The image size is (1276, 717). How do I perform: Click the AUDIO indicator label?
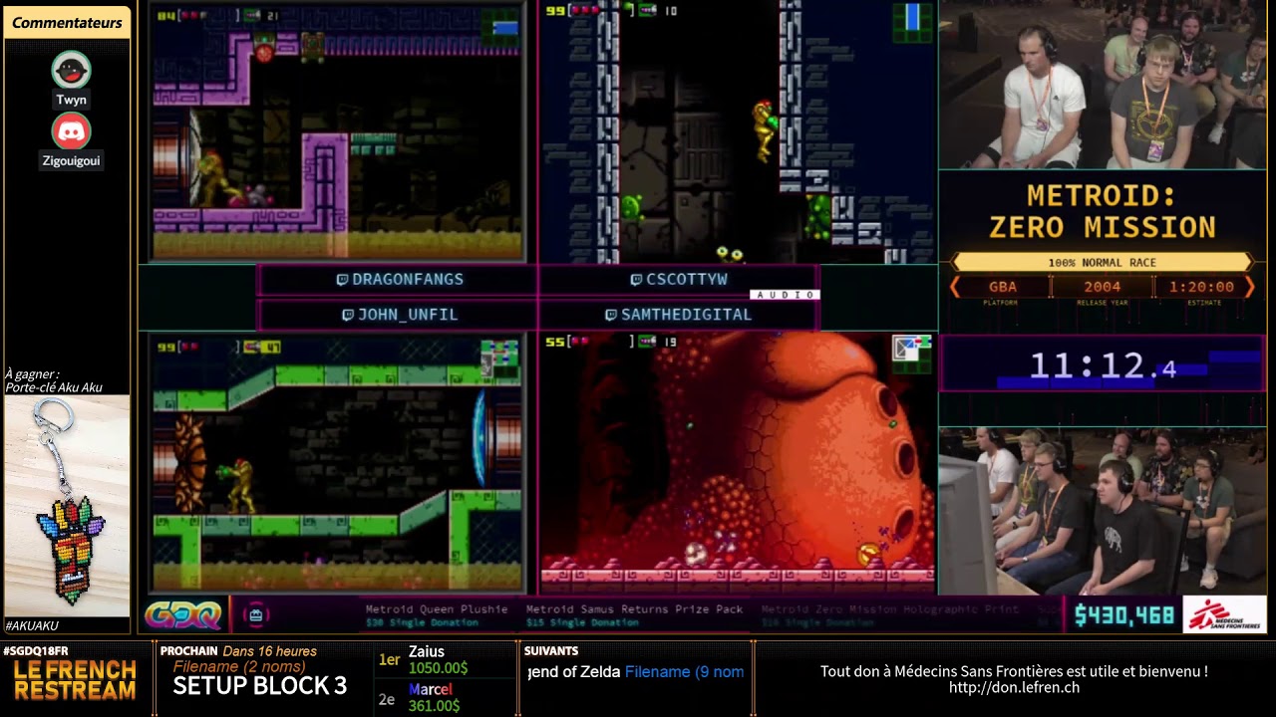tap(785, 295)
